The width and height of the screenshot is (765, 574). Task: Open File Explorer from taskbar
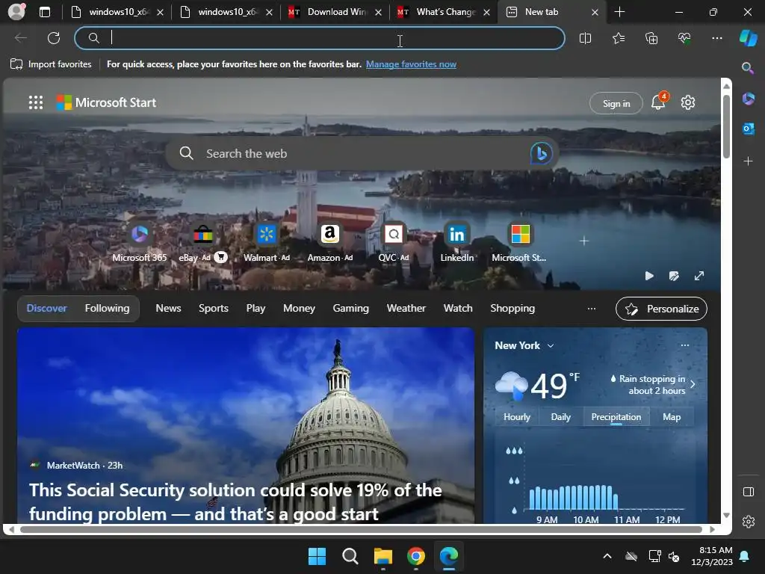383,556
